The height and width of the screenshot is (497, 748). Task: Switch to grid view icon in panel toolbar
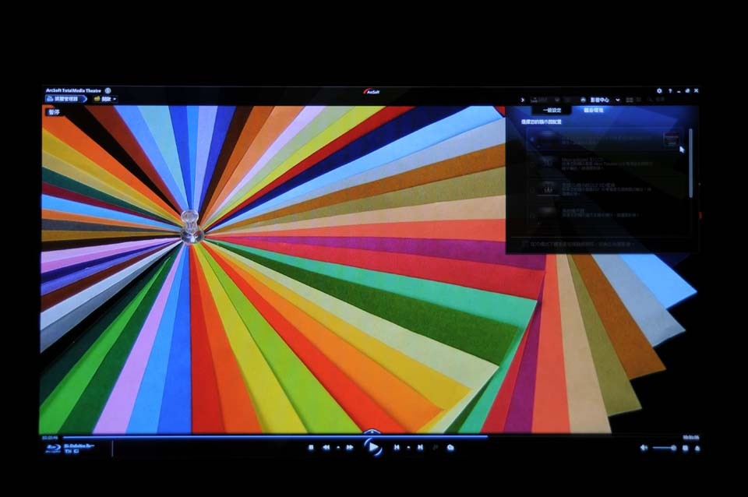[630, 100]
